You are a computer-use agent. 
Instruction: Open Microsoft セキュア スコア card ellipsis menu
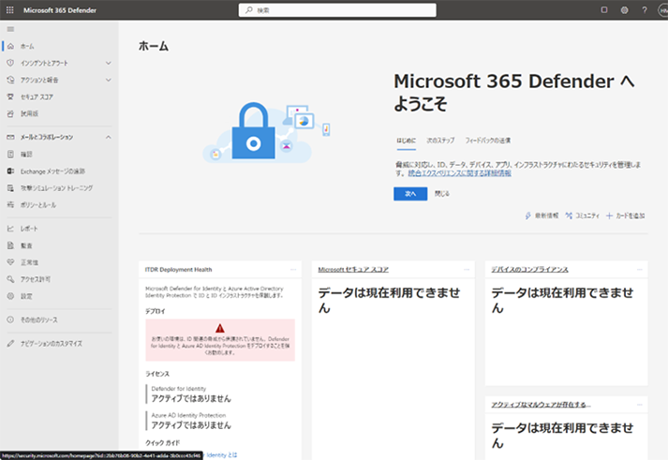[x=467, y=269]
